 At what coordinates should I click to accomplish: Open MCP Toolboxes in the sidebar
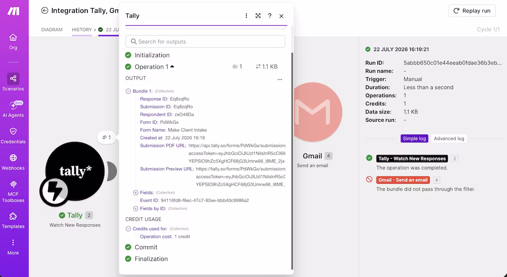[13, 191]
